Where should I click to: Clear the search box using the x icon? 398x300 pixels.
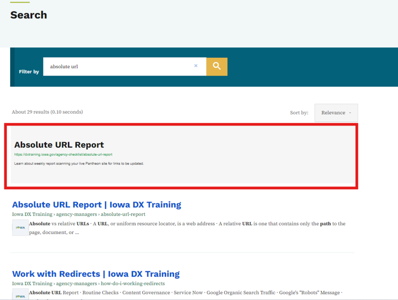click(x=196, y=66)
